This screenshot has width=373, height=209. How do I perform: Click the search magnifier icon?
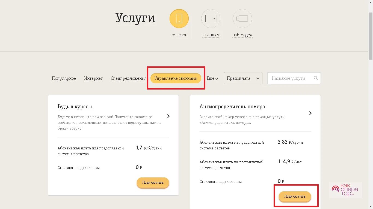[316, 78]
